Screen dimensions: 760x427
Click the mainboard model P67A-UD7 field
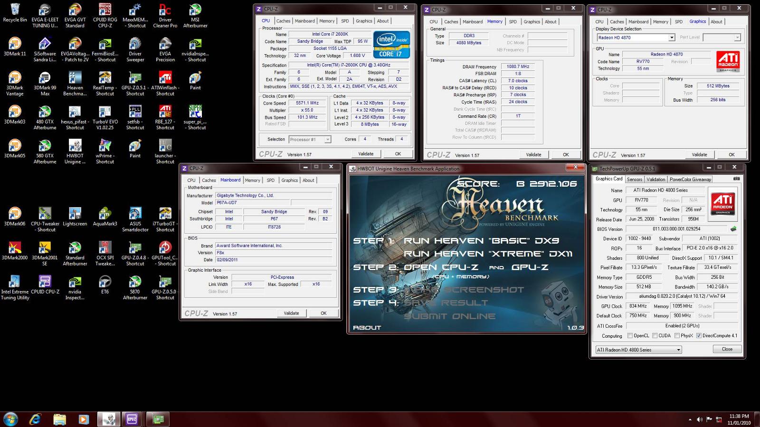point(253,203)
